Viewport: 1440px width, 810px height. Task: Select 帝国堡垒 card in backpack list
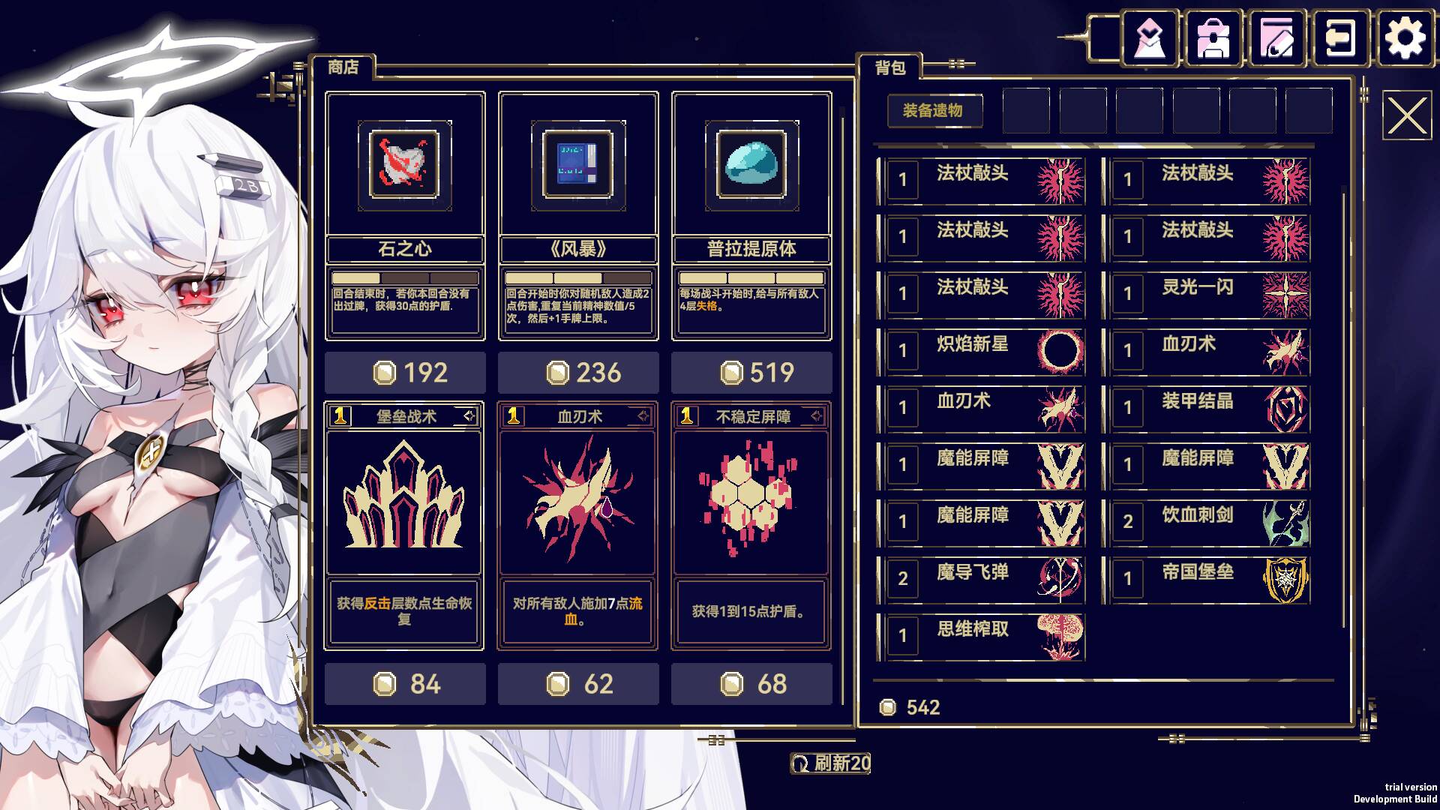tap(1206, 579)
